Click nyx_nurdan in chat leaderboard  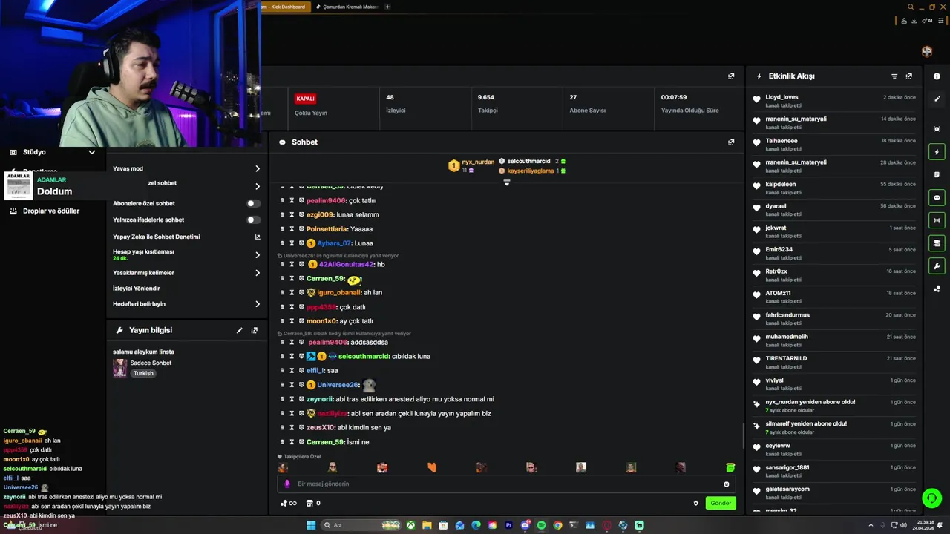pos(478,162)
